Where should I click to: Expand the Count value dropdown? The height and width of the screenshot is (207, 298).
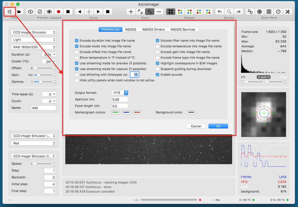[x=54, y=101]
